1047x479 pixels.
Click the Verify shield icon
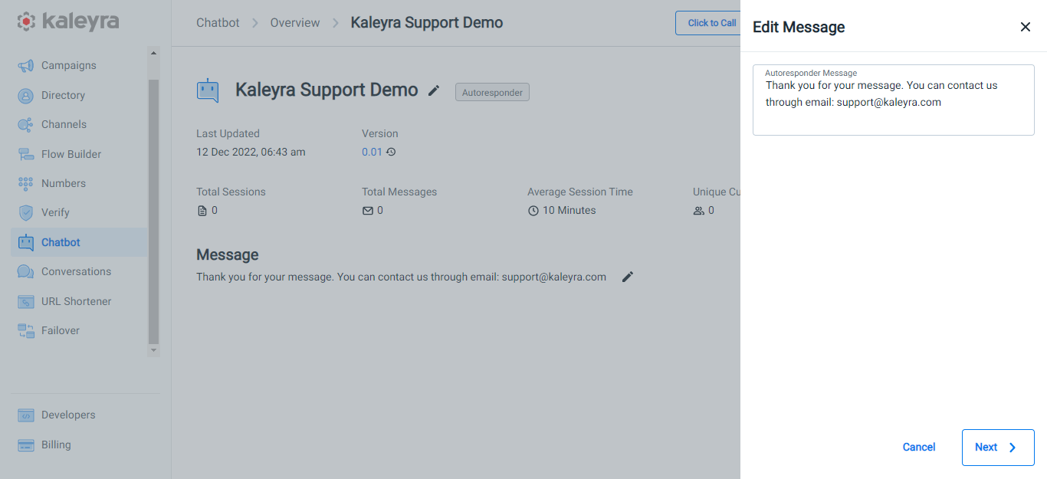pos(26,213)
